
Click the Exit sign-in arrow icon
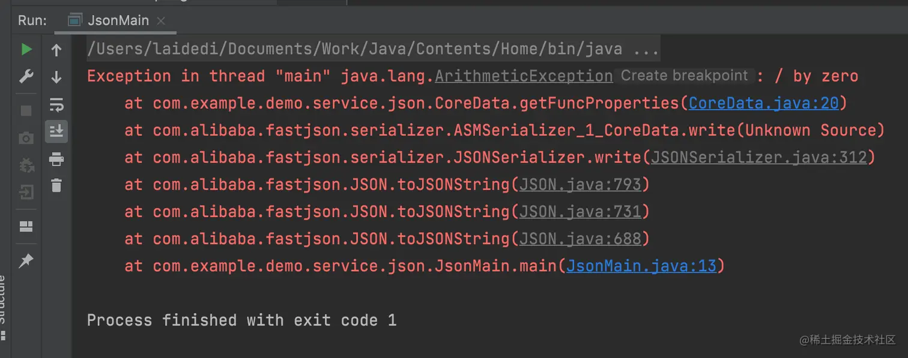point(26,192)
